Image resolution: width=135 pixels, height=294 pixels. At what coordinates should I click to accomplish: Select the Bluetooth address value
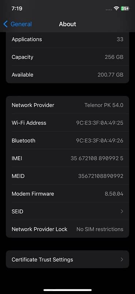click(x=100, y=141)
